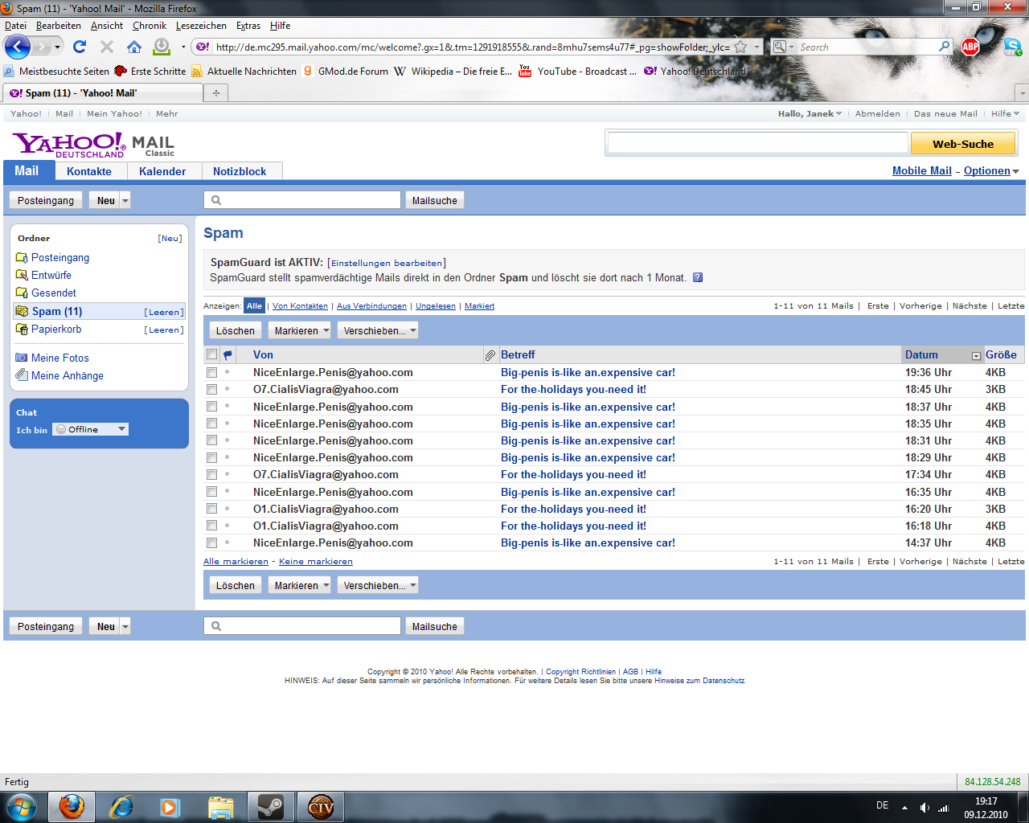The height and width of the screenshot is (823, 1029).
Task: Open the top Verschieben dropdown
Action: 378,330
